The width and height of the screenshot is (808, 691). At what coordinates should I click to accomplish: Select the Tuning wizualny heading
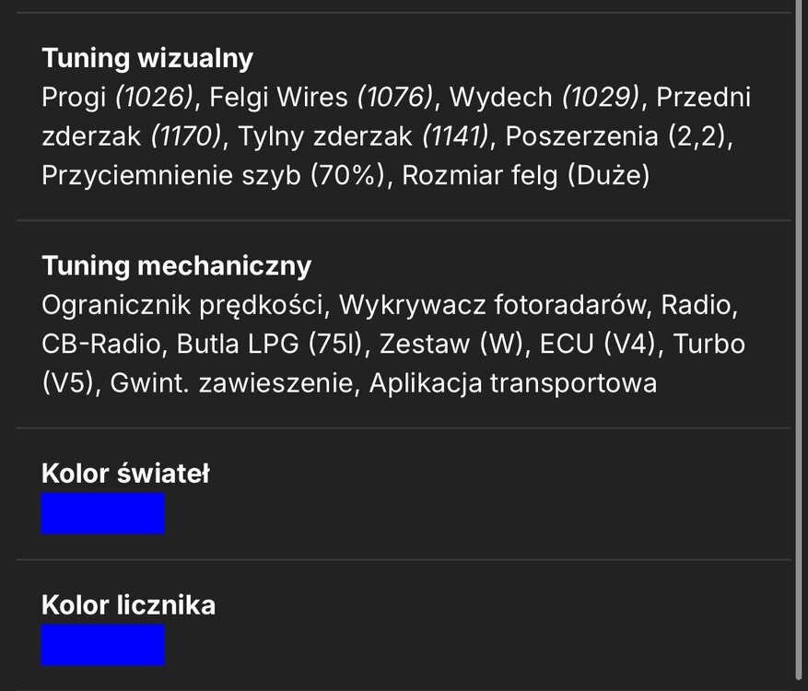[147, 58]
